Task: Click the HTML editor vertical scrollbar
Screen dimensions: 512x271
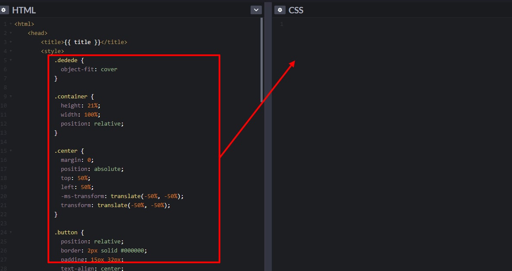Action: click(x=262, y=60)
